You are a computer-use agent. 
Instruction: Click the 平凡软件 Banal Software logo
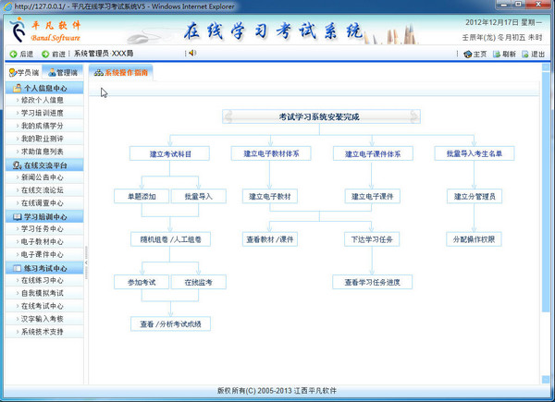[44, 30]
